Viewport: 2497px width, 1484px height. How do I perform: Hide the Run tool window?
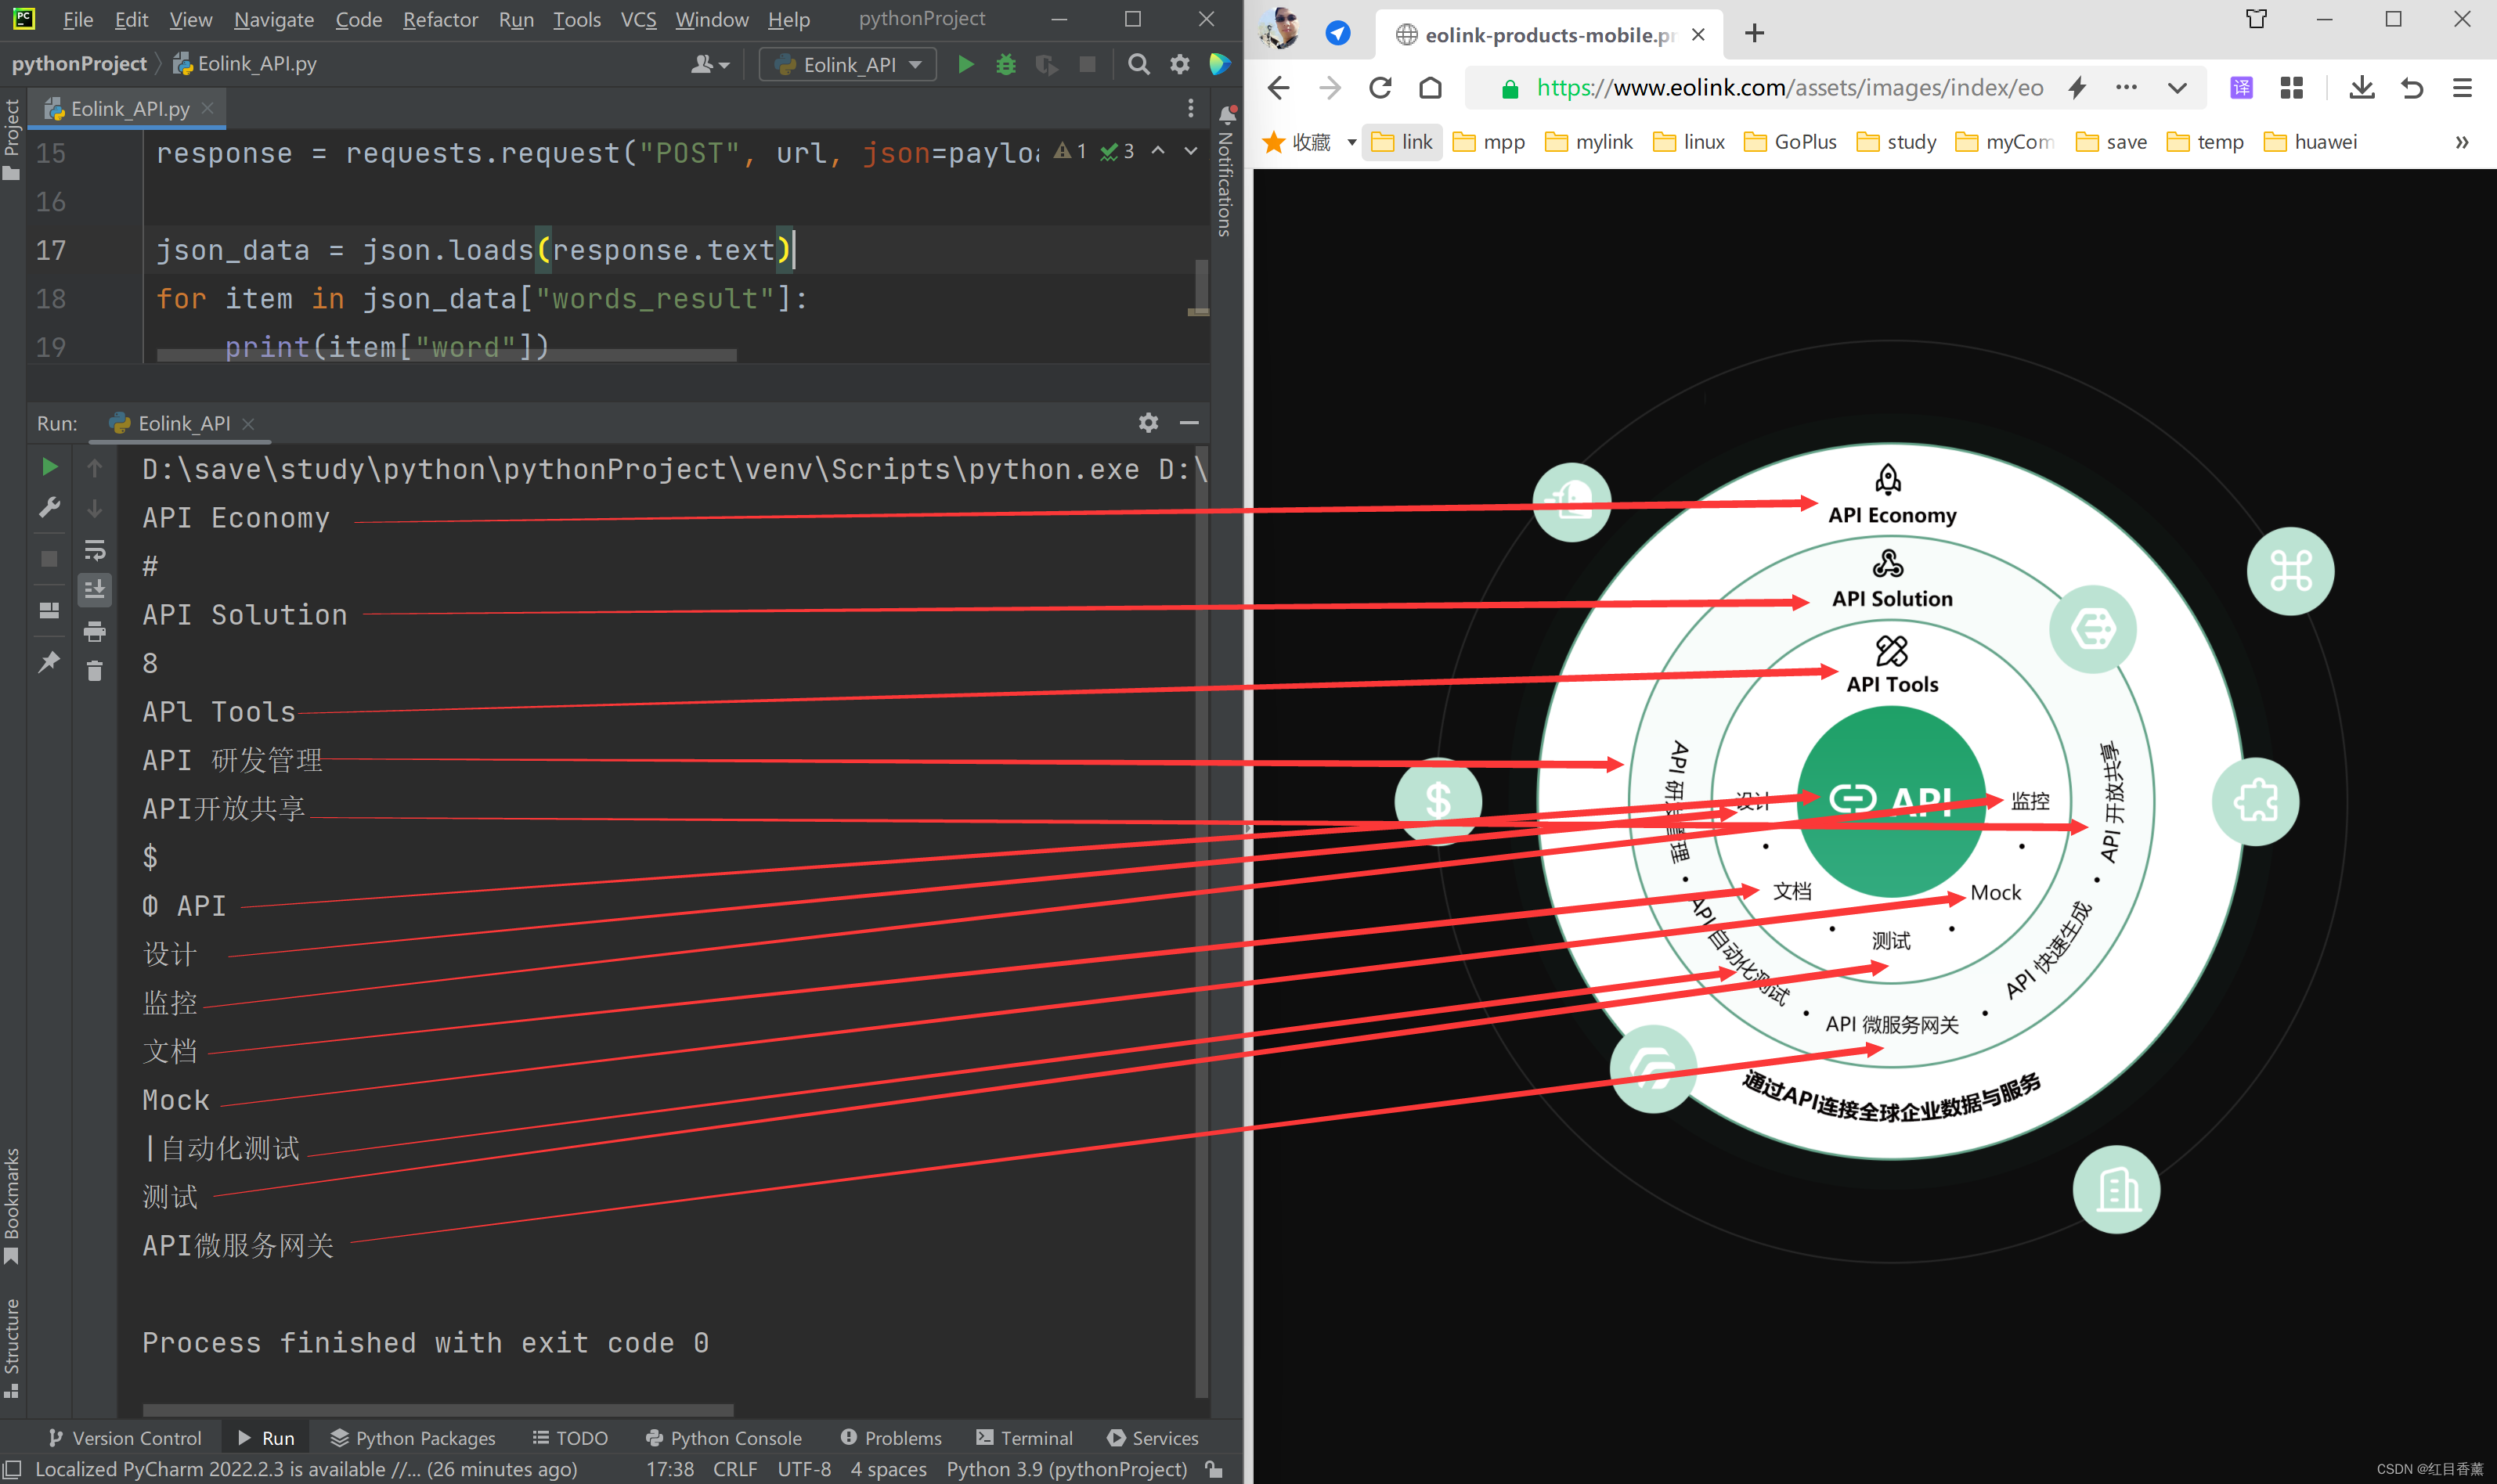(x=1189, y=423)
